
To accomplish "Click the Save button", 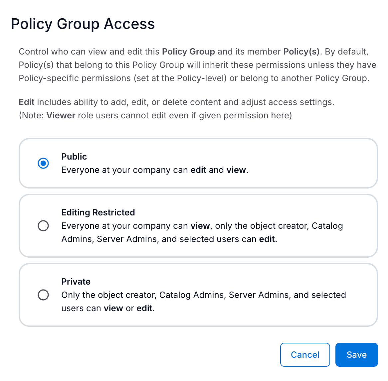I will coord(356,355).
